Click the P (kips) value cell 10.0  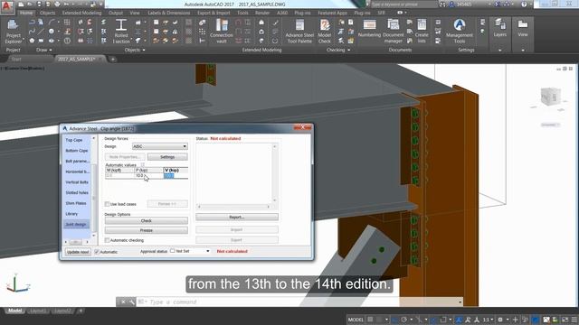pyautogui.click(x=148, y=176)
